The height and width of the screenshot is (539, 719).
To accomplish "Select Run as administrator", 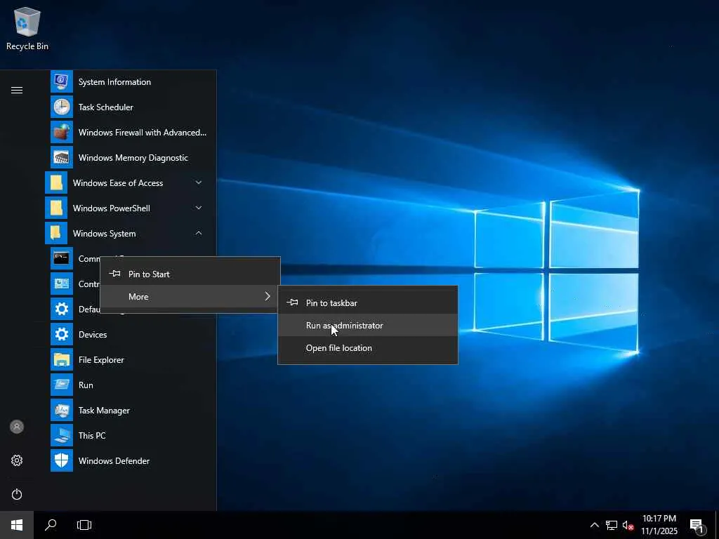I will (x=344, y=326).
